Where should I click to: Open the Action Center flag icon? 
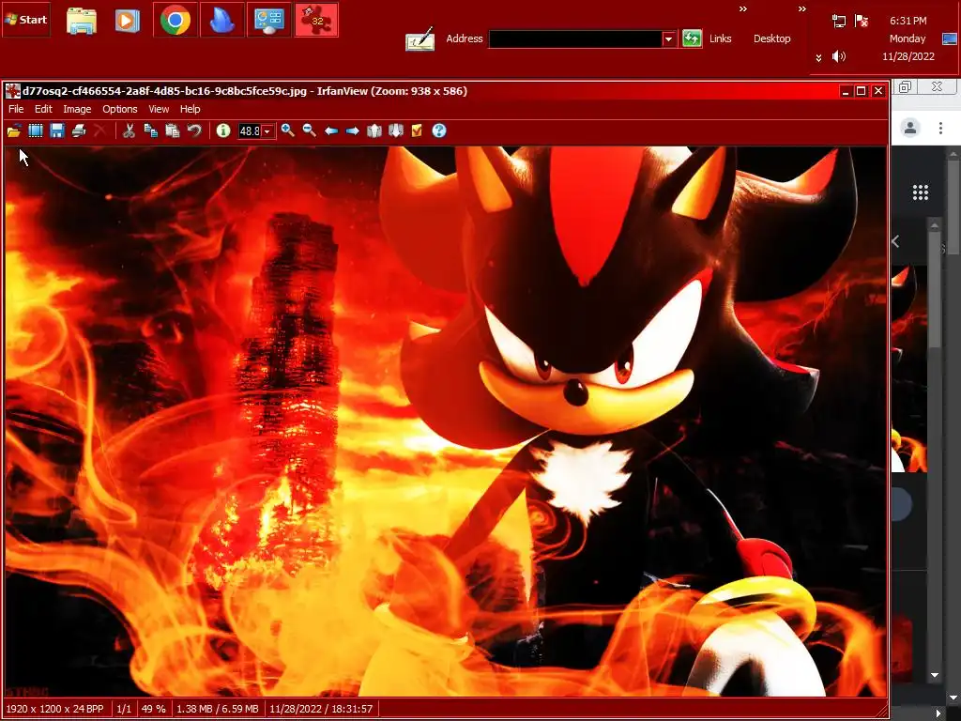click(x=862, y=22)
